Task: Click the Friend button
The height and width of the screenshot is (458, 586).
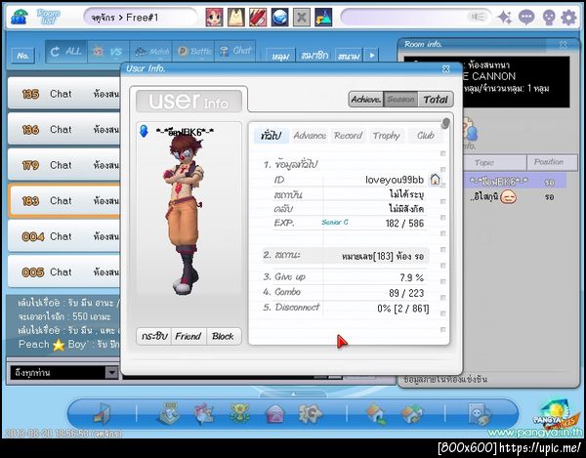Action: click(x=188, y=336)
